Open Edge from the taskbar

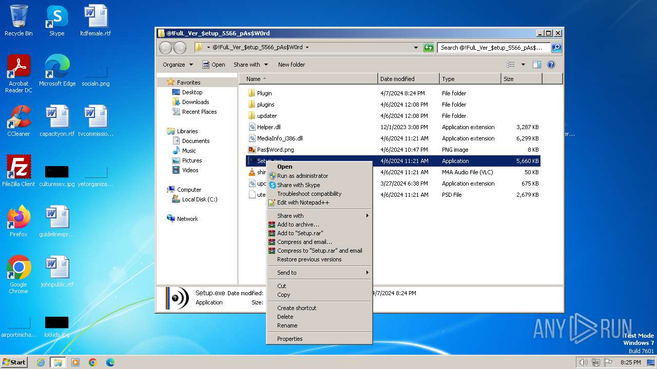coord(110,362)
